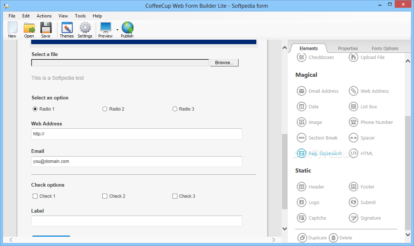This screenshot has width=414, height=246.
Task: Click the Open folder toolbar icon
Action: [x=29, y=30]
